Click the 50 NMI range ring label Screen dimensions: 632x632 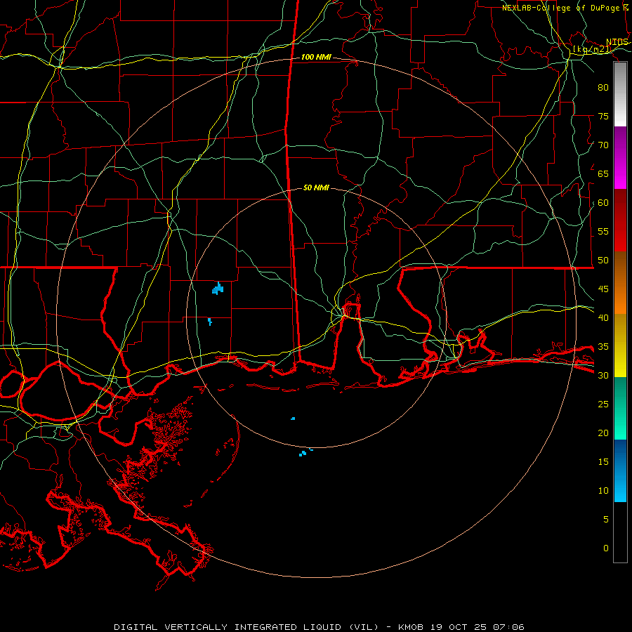point(316,187)
